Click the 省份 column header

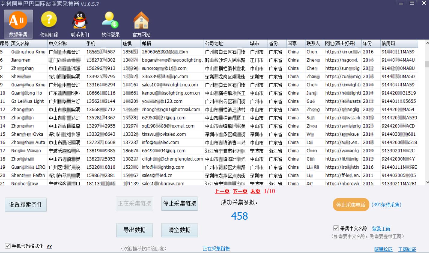(x=277, y=43)
